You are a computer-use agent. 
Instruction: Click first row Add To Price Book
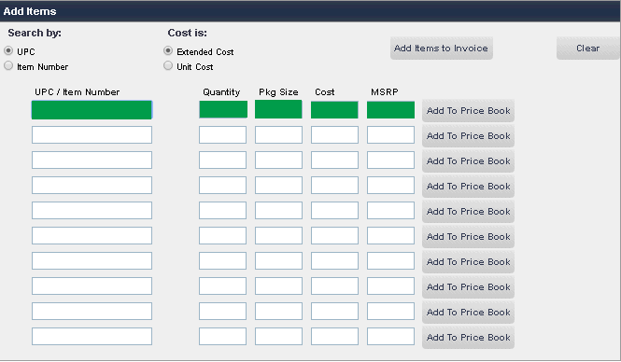468,111
